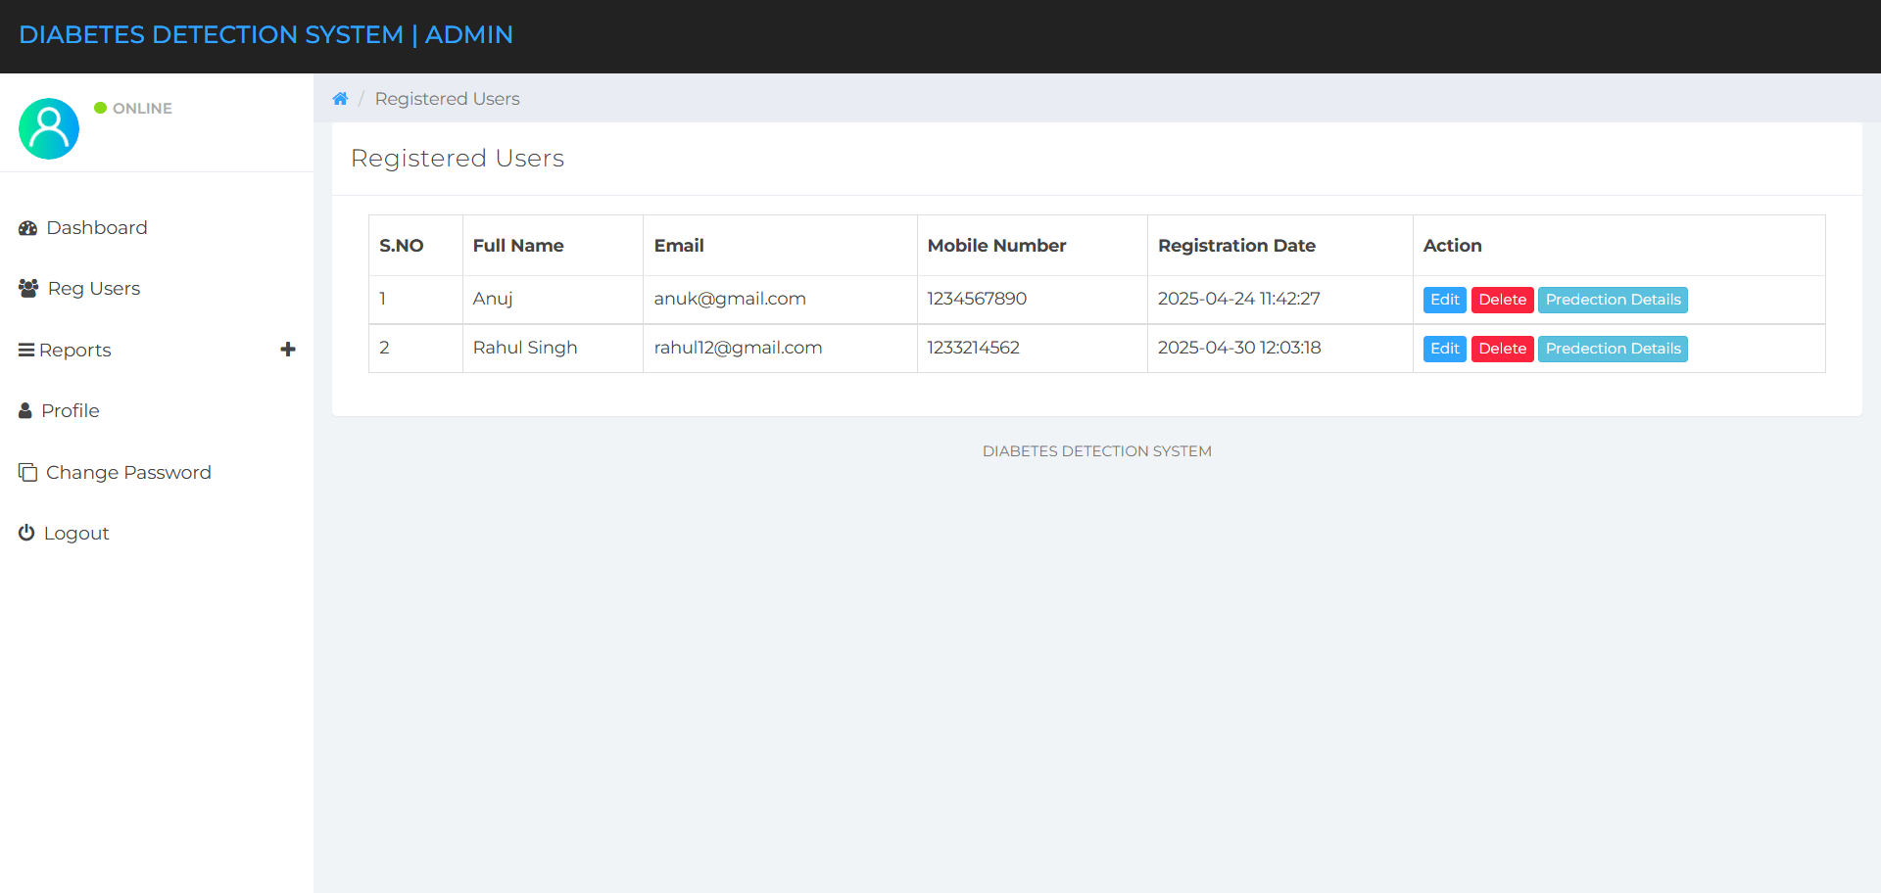Click Edit button for Rahul Singh
The image size is (1881, 893).
click(x=1444, y=348)
